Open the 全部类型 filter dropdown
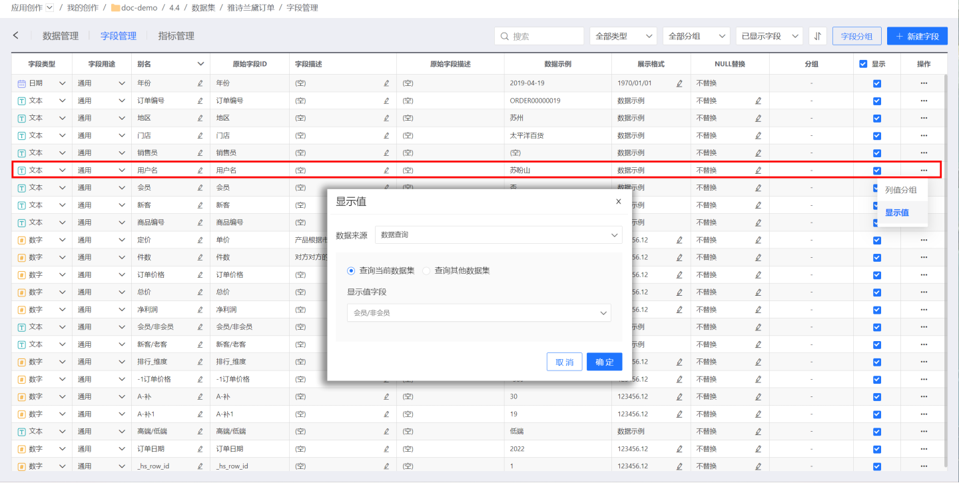This screenshot has width=959, height=483. [x=623, y=36]
